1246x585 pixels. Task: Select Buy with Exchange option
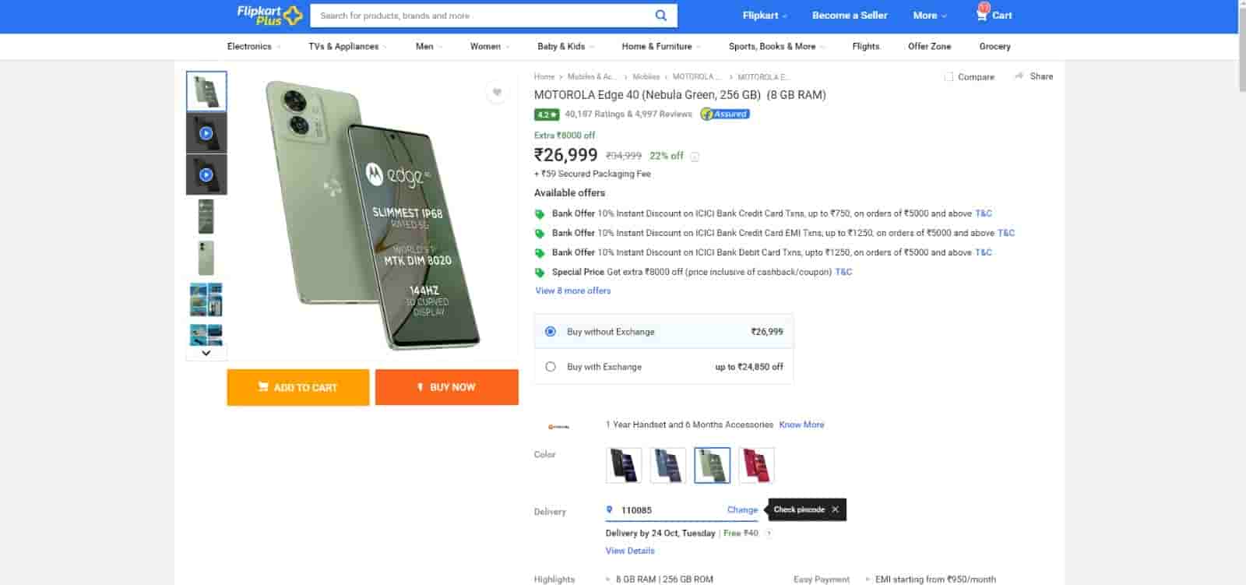coord(551,367)
